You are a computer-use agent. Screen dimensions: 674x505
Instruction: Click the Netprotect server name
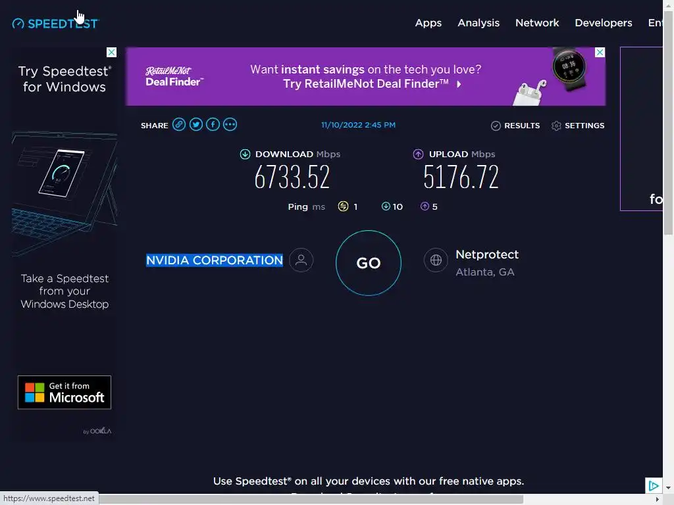point(487,254)
